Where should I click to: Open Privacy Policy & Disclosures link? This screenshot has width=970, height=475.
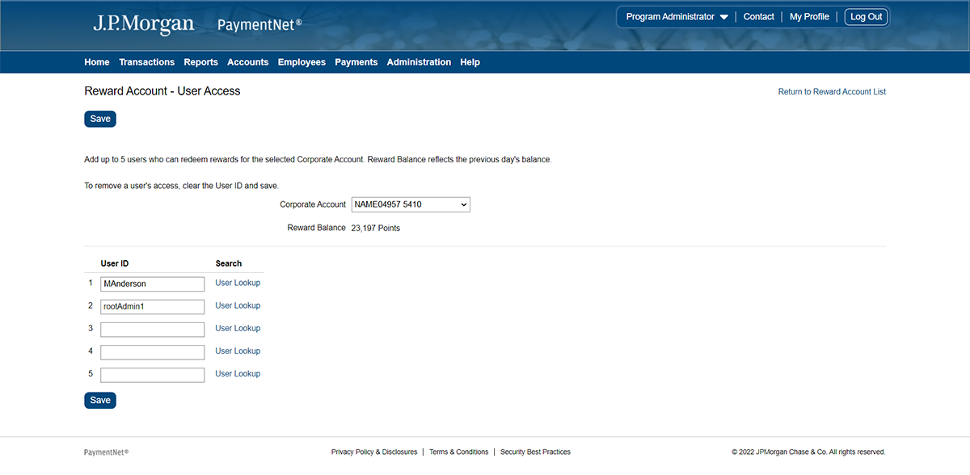pos(373,452)
